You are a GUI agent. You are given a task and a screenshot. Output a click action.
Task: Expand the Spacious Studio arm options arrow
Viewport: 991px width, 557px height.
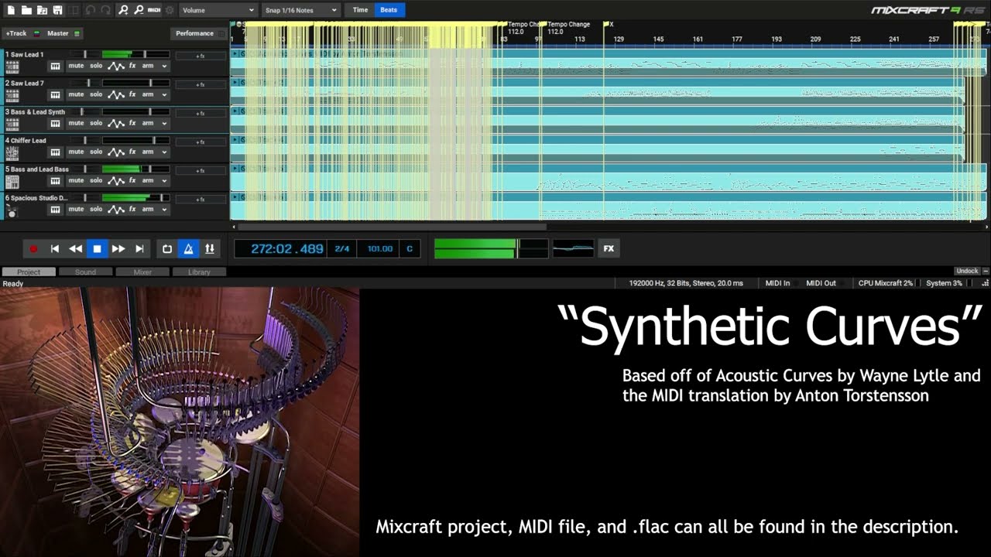tap(164, 210)
